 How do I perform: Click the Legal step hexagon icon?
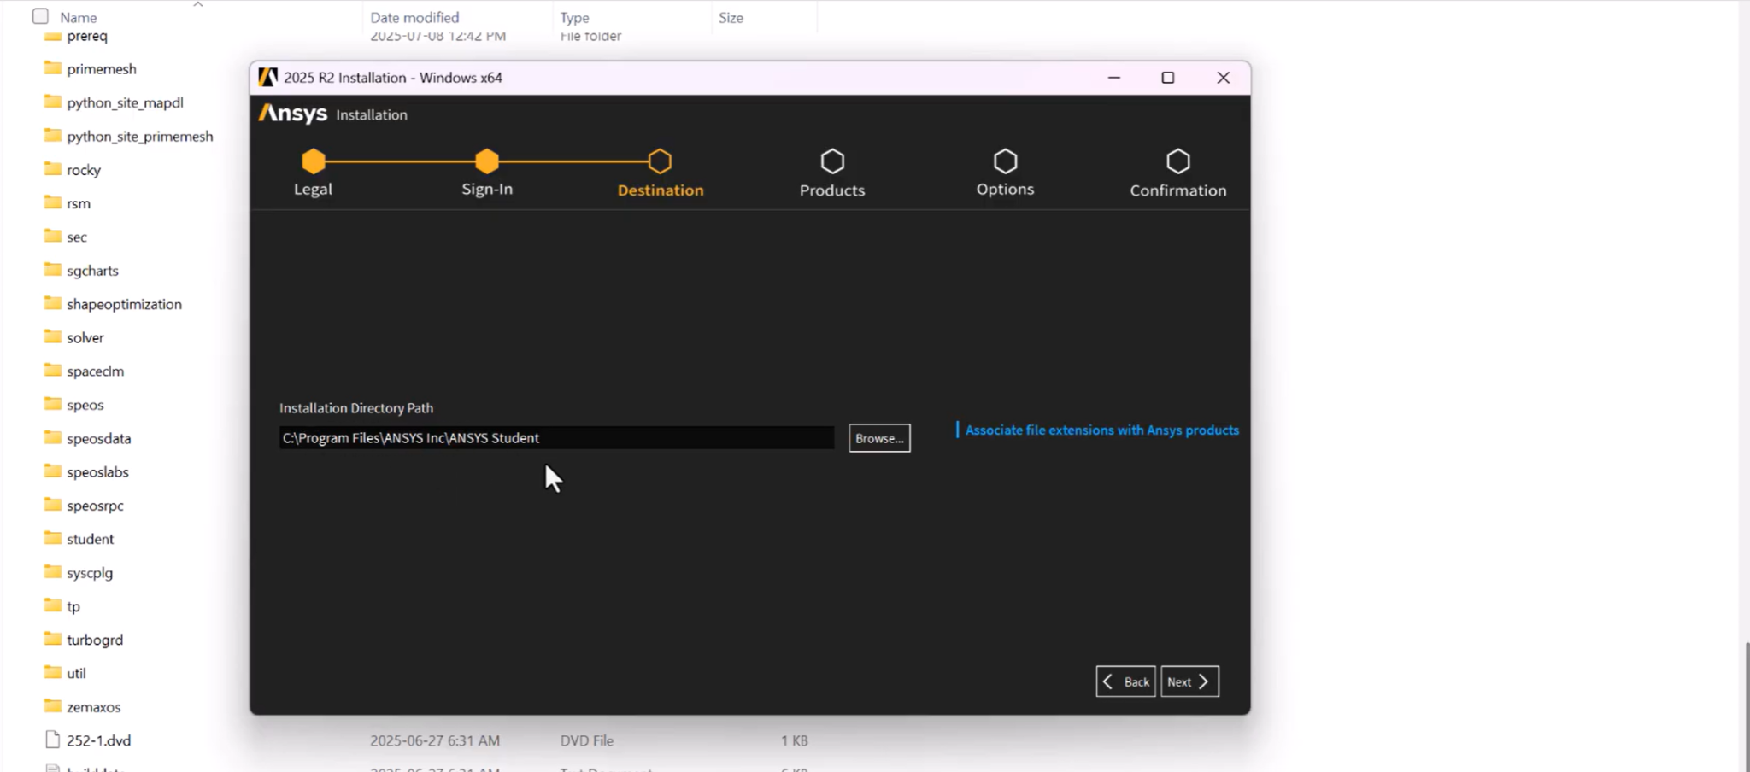[314, 161]
